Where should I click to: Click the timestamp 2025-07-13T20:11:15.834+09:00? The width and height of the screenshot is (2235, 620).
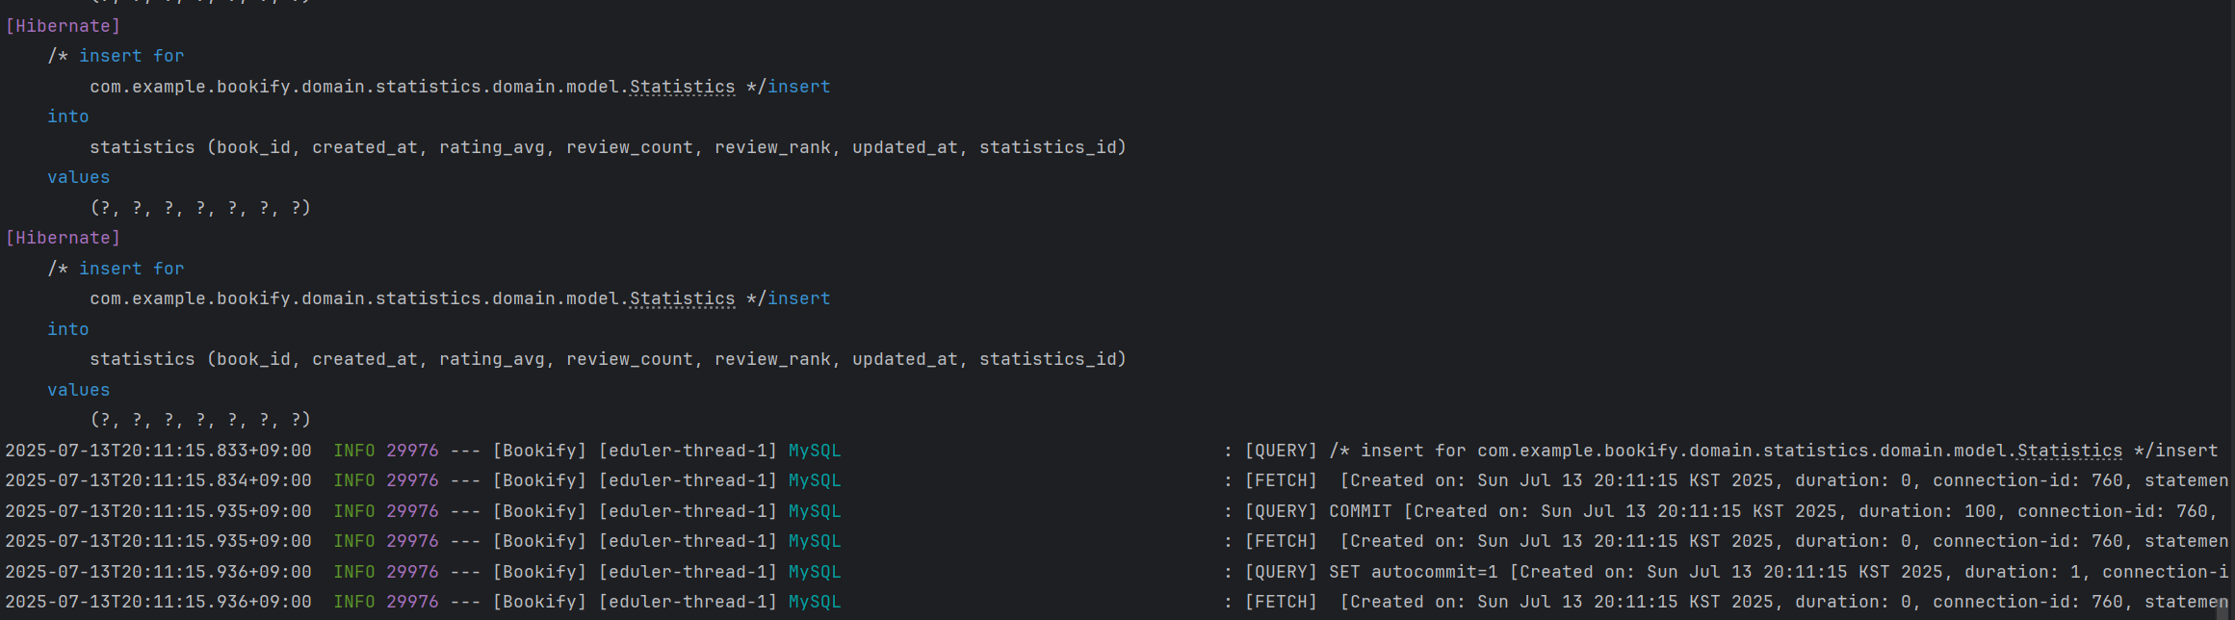[158, 480]
